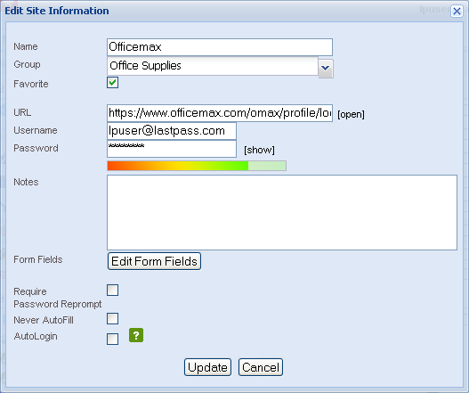Open the Group dropdown arrow
469x393 pixels.
[326, 69]
